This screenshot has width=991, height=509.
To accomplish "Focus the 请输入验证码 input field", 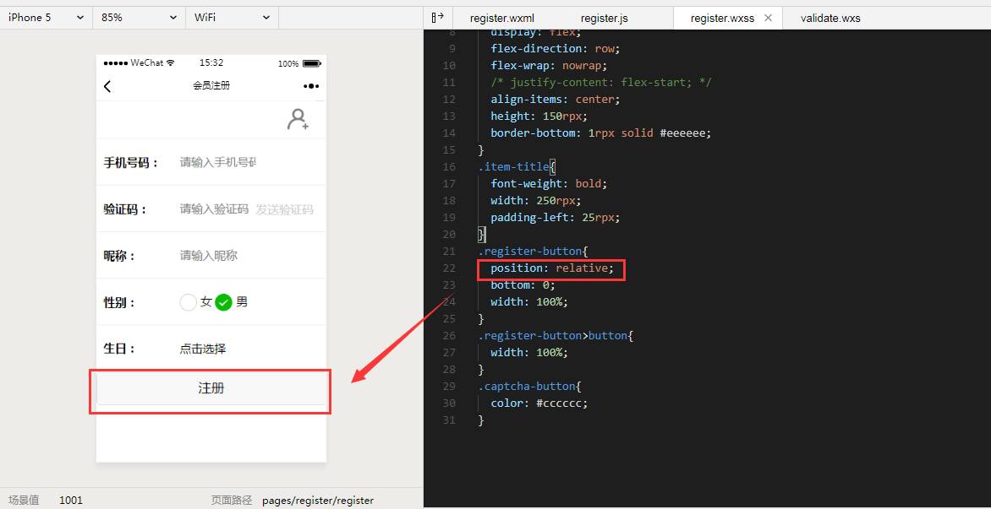I will tap(214, 209).
